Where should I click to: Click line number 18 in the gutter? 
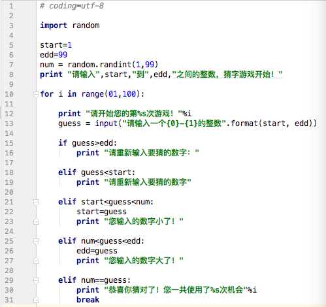click(x=9, y=172)
